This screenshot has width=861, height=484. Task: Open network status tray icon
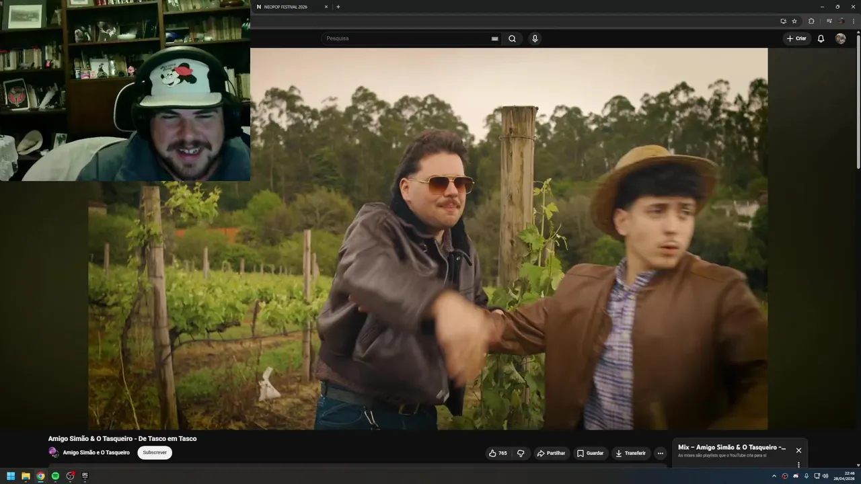[816, 476]
